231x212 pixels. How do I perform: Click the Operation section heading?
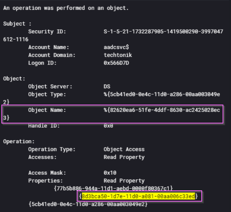(19, 142)
